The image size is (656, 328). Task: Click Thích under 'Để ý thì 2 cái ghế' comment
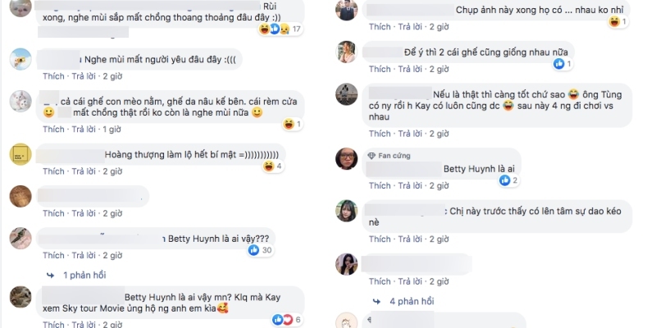pyautogui.click(x=380, y=69)
